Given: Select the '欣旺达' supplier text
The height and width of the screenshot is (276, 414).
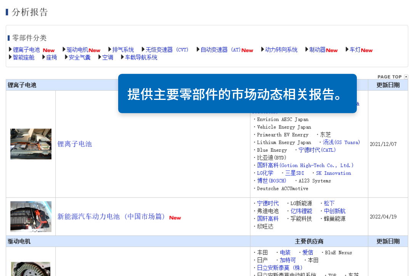Looking at the screenshot, I should tap(265, 226).
